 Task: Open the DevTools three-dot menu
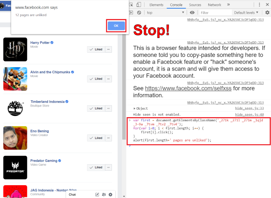click(259, 5)
